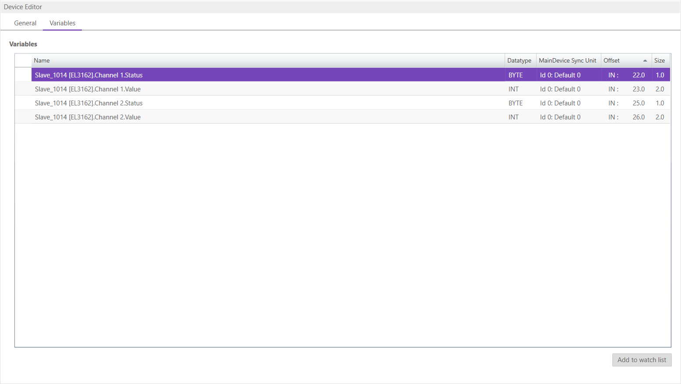
Task: Click the BYTE datatype of Channel 2.Status
Action: coord(516,103)
